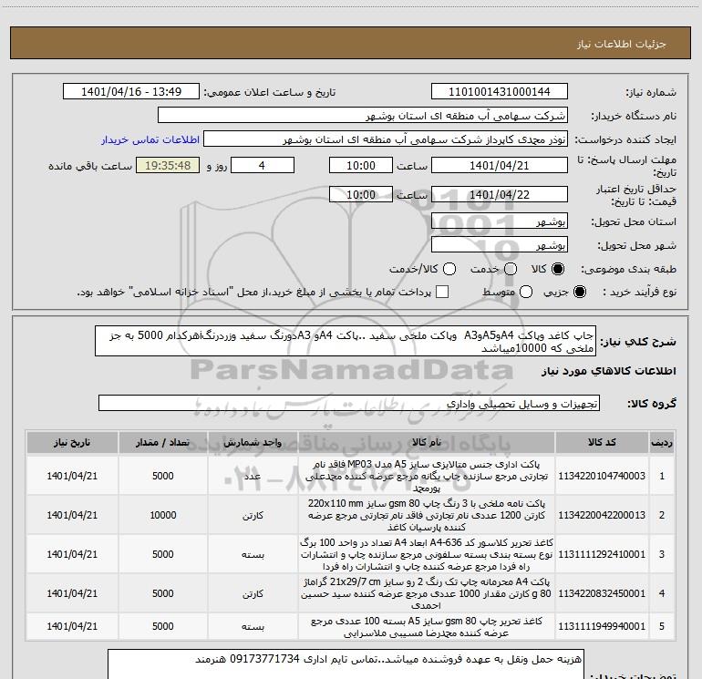Click the پاکت A4 محرمانه item name
The width and height of the screenshot is (702, 679).
tap(427, 593)
